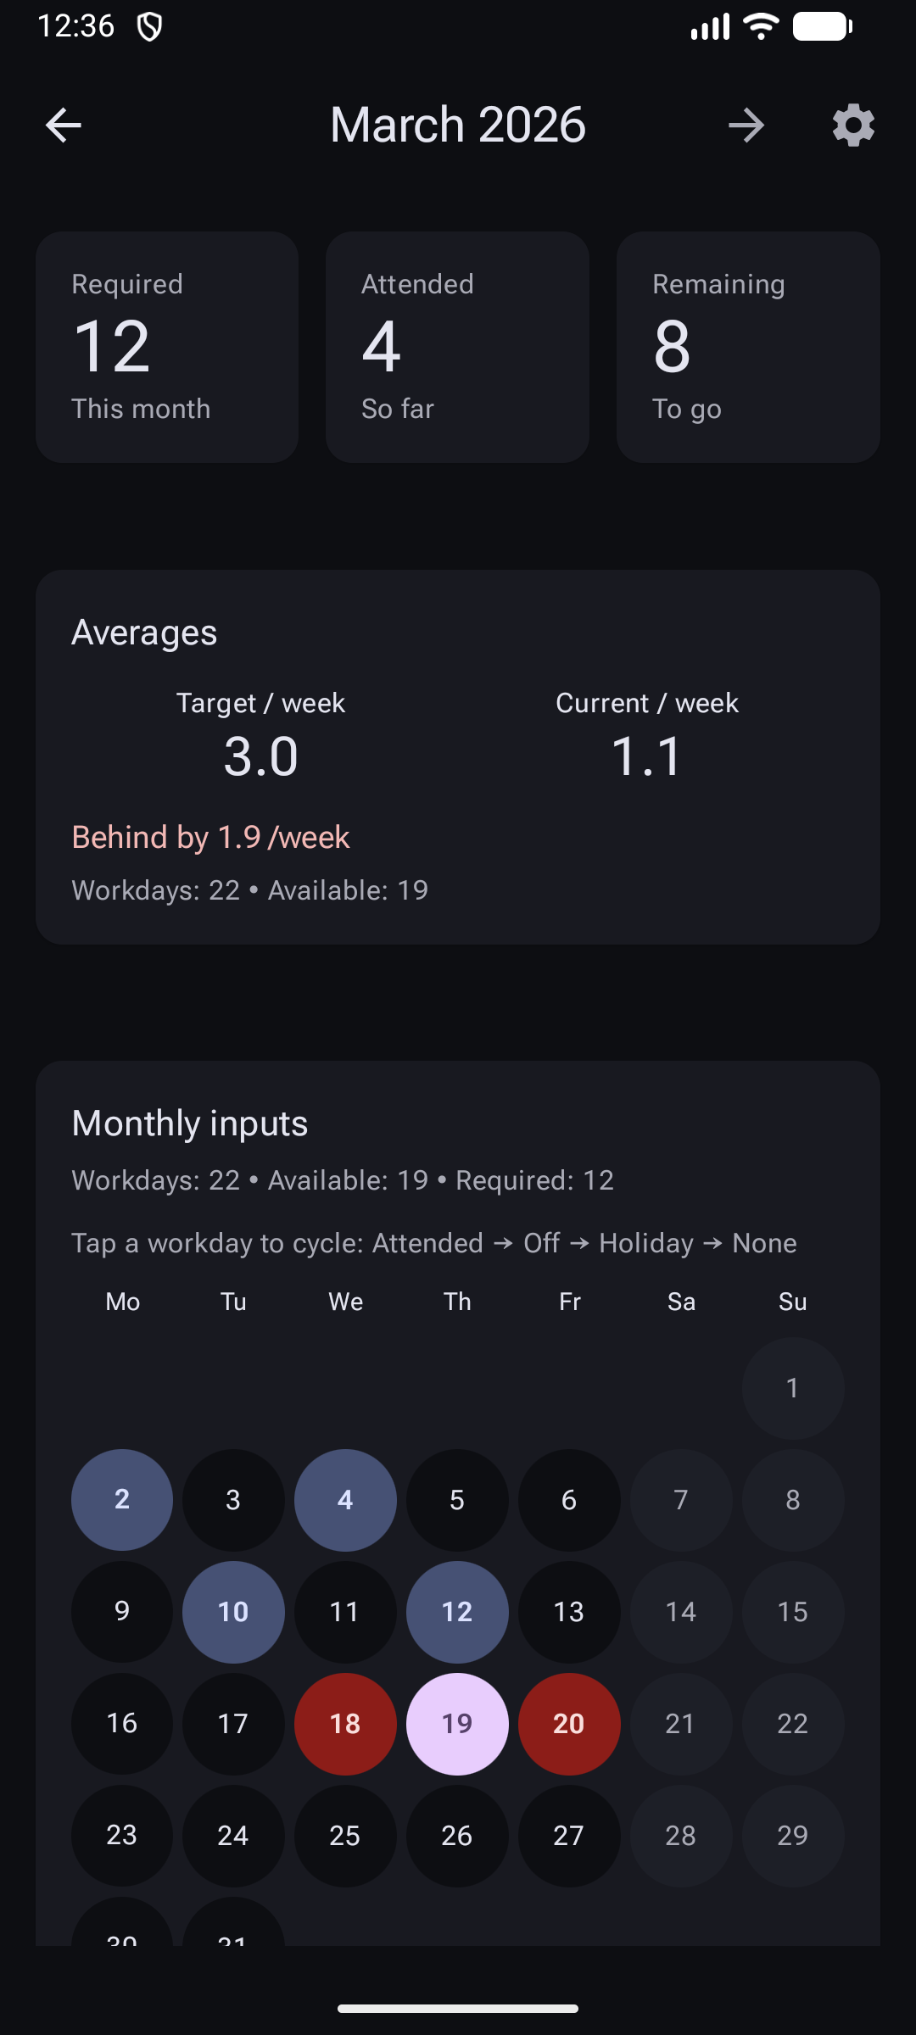Cycle the red day 18 status
The image size is (916, 2035).
(x=345, y=1723)
